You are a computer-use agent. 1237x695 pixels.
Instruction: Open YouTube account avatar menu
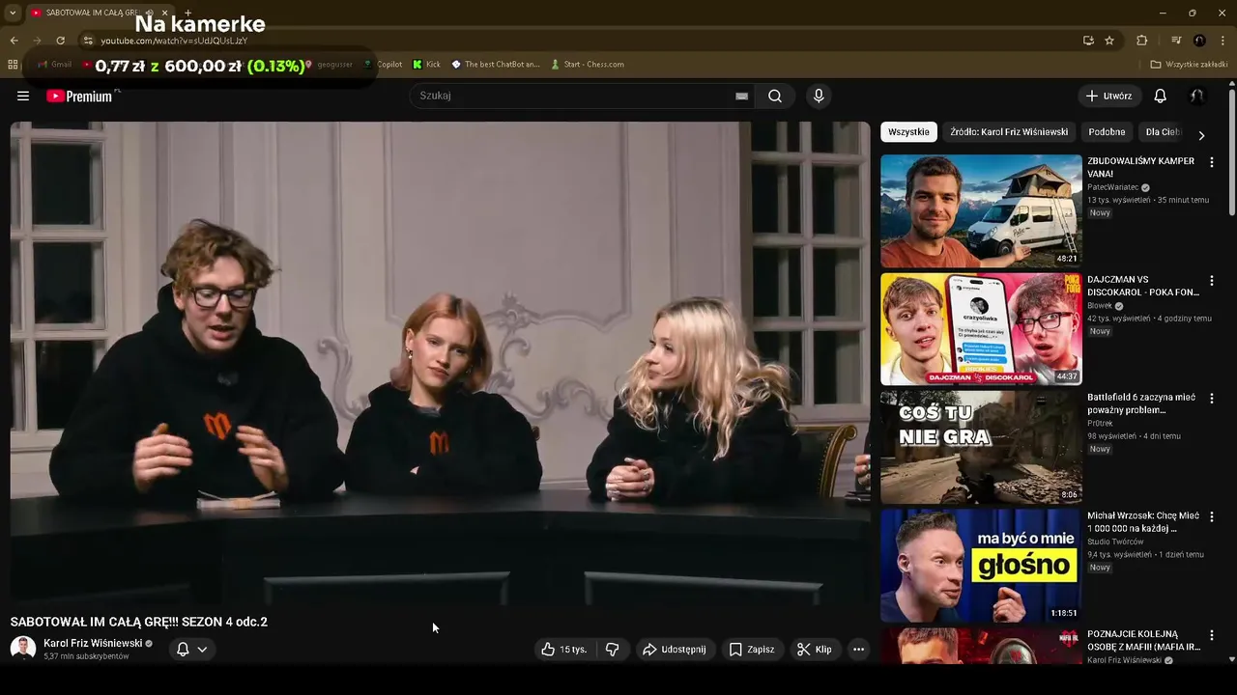click(1196, 96)
